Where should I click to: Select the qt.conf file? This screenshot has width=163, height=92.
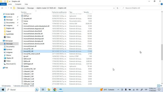point(26,56)
